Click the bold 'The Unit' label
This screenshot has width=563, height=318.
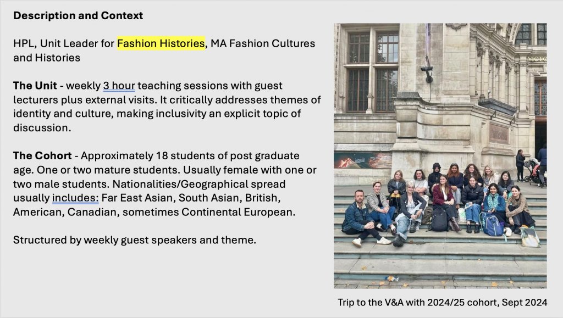pos(35,86)
